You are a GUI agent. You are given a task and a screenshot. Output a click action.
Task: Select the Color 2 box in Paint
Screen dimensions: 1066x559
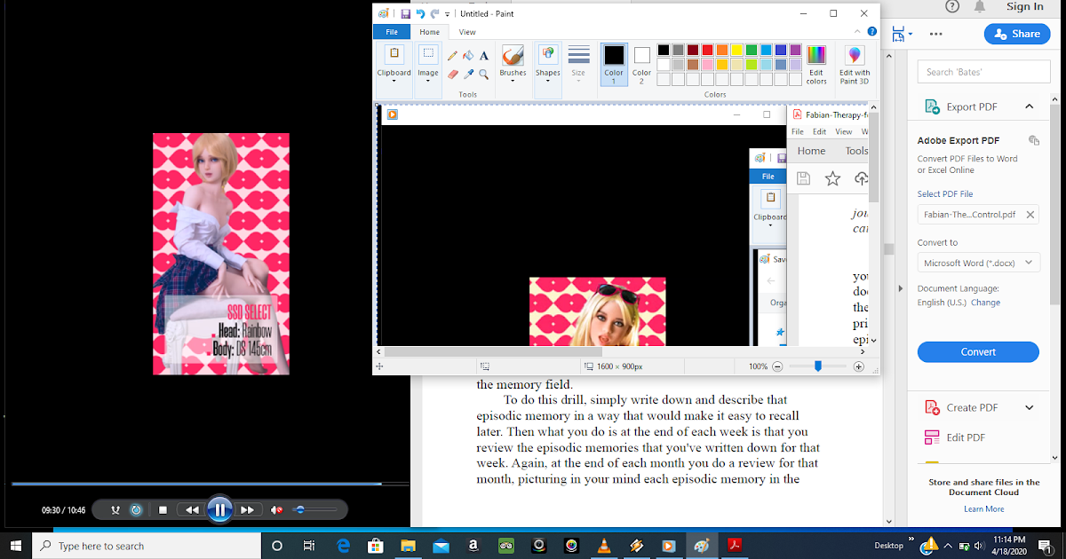coord(641,64)
